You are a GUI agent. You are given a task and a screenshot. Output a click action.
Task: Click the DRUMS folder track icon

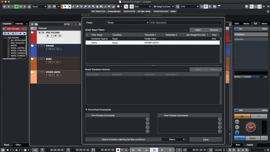pos(32,46)
